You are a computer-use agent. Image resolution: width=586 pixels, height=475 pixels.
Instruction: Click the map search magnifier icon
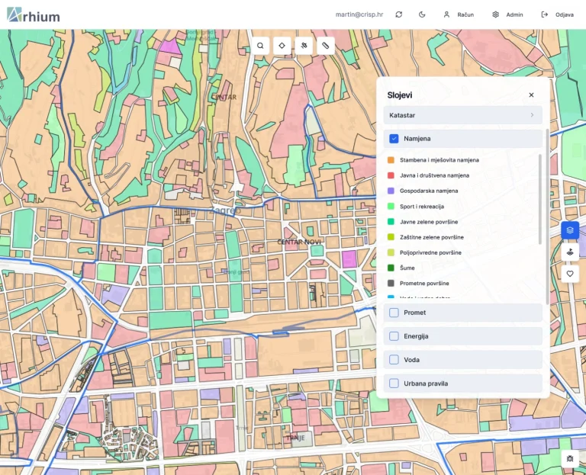[260, 46]
